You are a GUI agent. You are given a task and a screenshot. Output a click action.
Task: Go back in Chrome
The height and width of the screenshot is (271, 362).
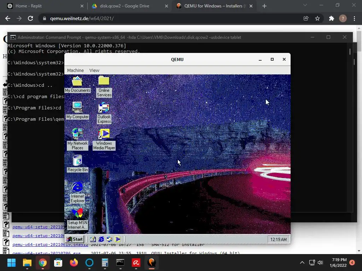(x=8, y=18)
